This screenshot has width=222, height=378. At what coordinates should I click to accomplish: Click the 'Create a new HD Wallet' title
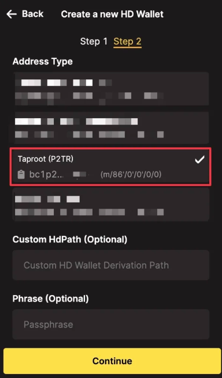[x=112, y=14]
